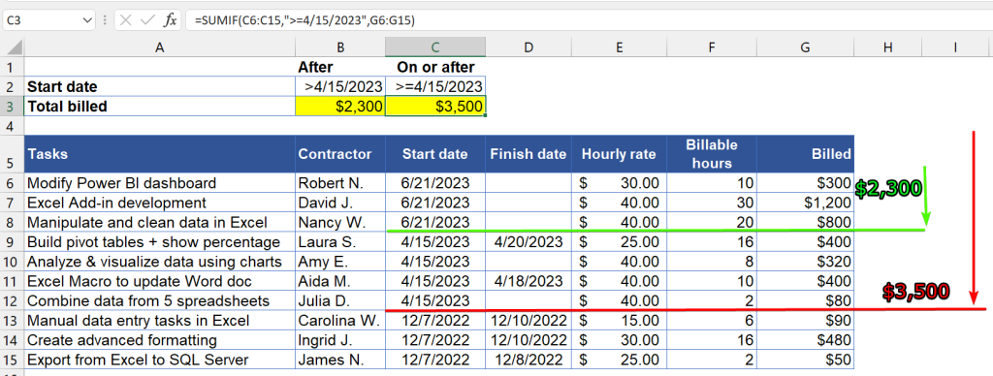
Task: Click 'Combine data from 5 spreadsheets' cell
Action: point(159,300)
